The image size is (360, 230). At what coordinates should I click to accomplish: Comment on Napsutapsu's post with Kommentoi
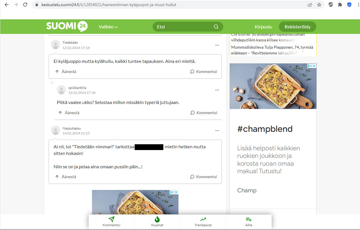point(204,177)
